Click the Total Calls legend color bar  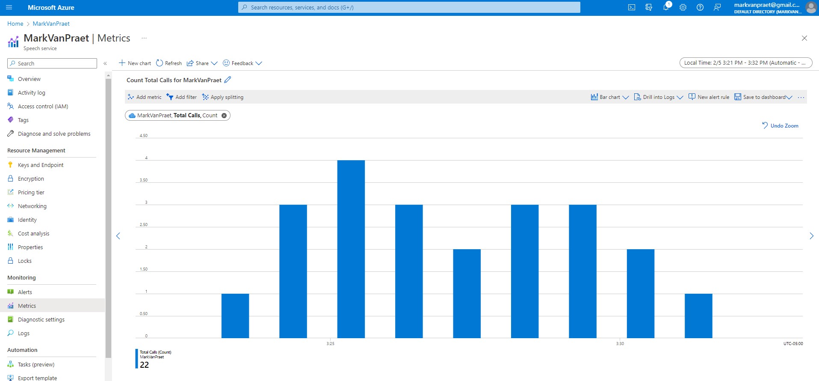pos(136,359)
